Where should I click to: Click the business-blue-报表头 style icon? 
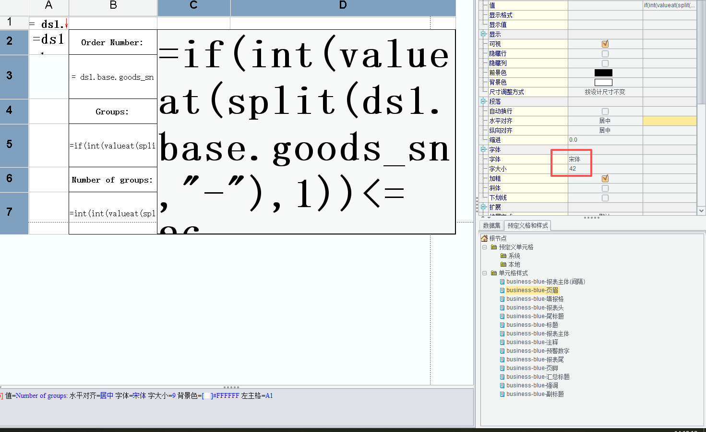pyautogui.click(x=503, y=308)
